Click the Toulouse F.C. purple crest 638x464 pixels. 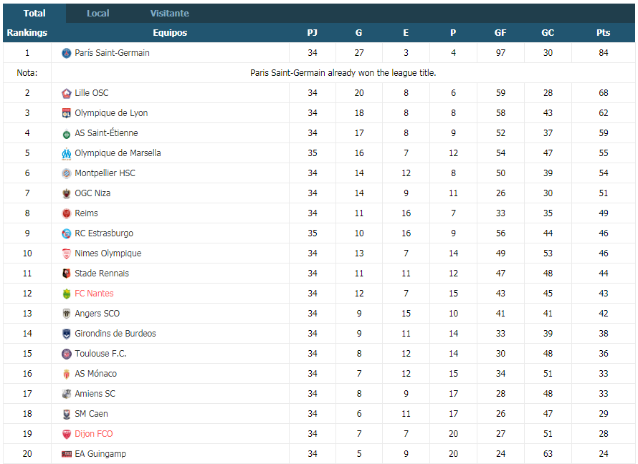tap(67, 354)
